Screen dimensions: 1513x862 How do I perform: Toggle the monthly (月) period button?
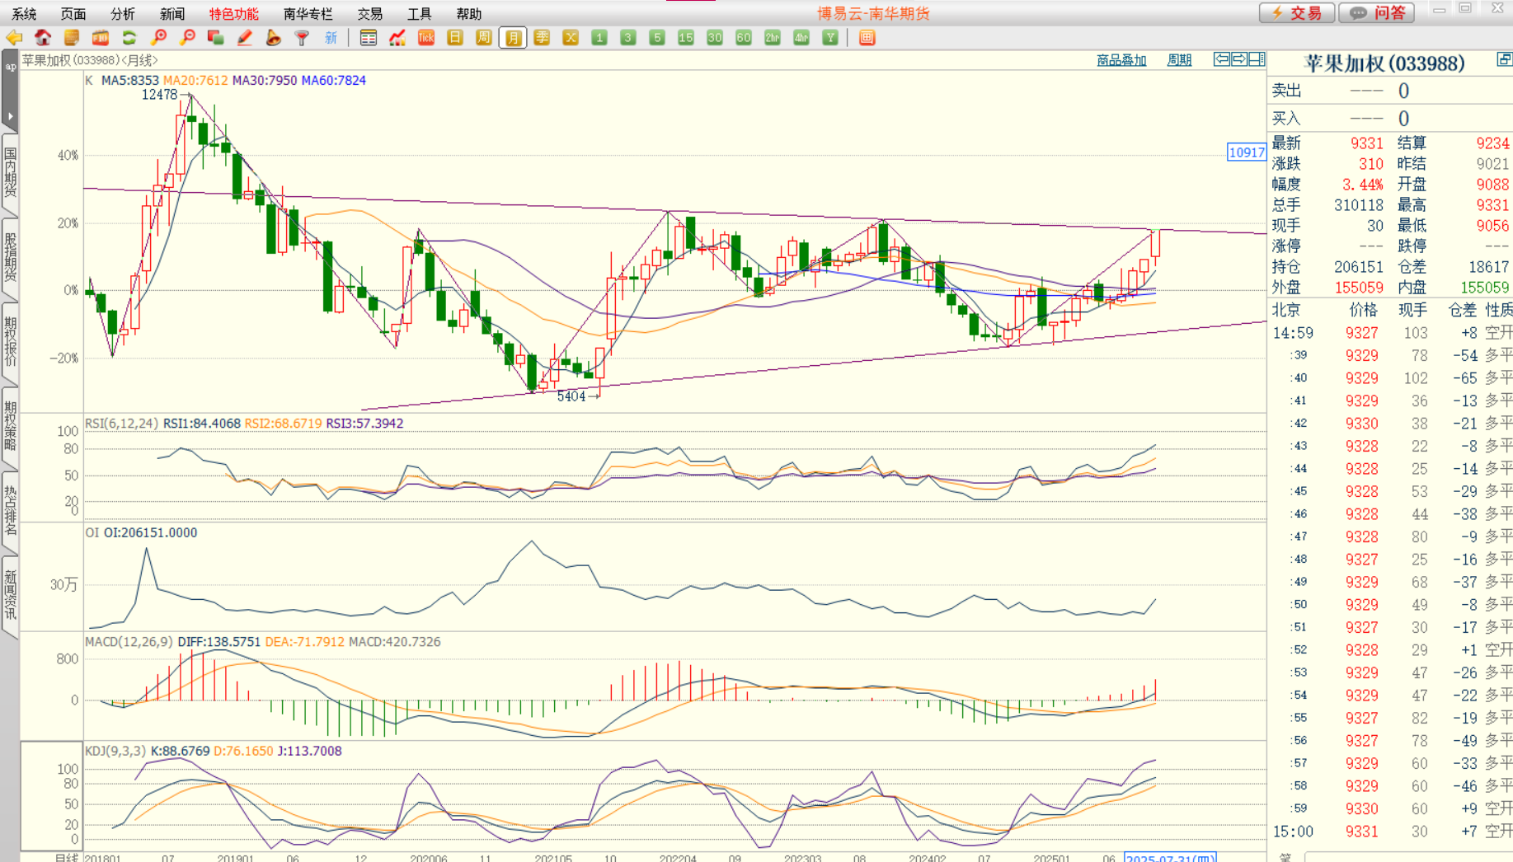coord(513,38)
